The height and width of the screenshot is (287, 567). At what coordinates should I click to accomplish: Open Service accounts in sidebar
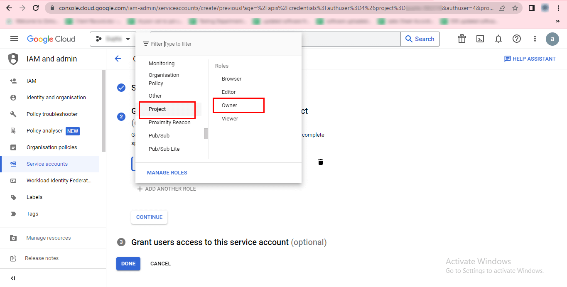pos(47,164)
